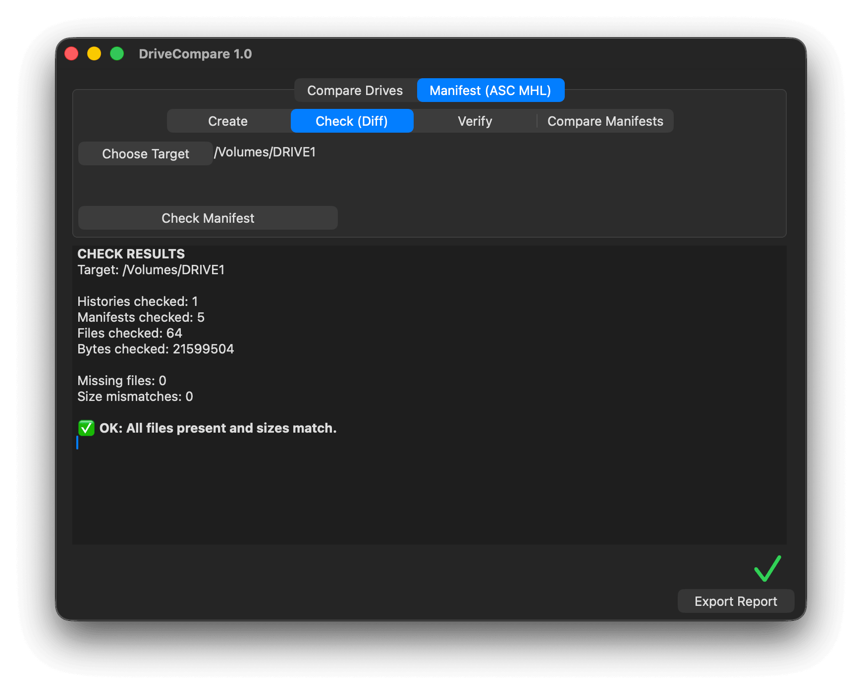This screenshot has width=862, height=694.
Task: Click the large green checkmark status icon
Action: (767, 568)
